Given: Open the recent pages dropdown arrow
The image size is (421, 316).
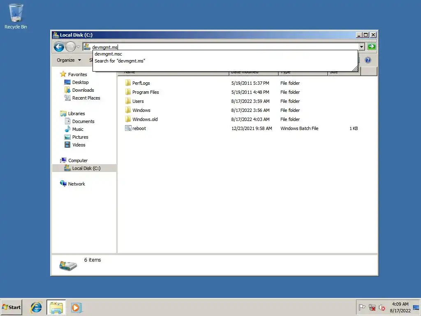Looking at the screenshot, I should tap(78, 47).
